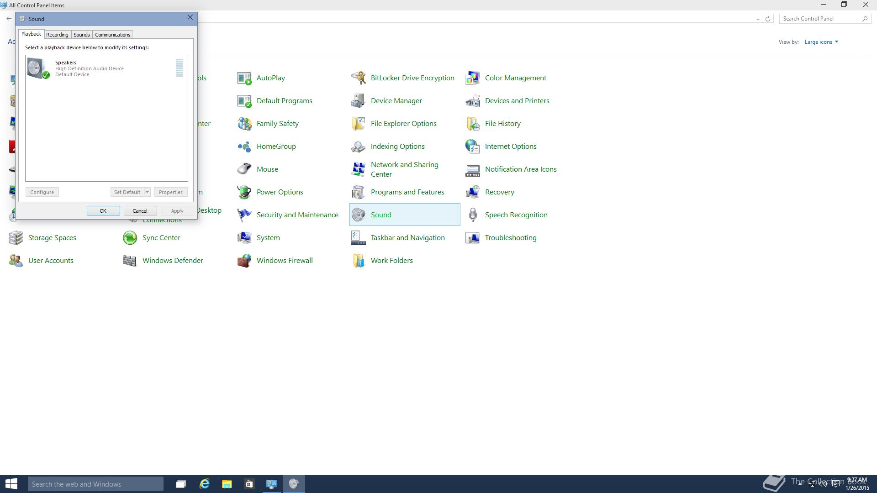Click OK in Sound dialog
Viewport: 877px width, 493px height.
click(103, 211)
